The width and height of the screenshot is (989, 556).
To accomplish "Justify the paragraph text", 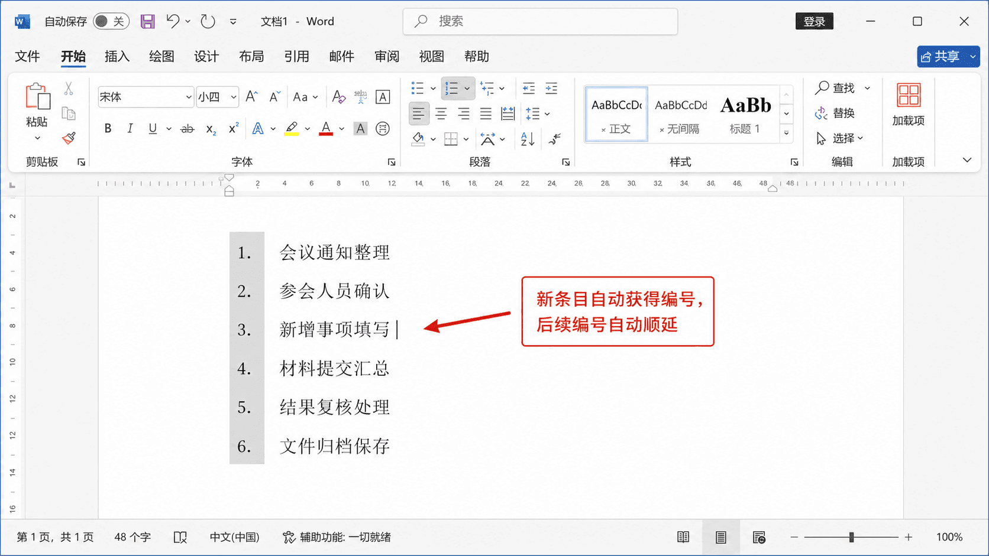I will (x=486, y=113).
